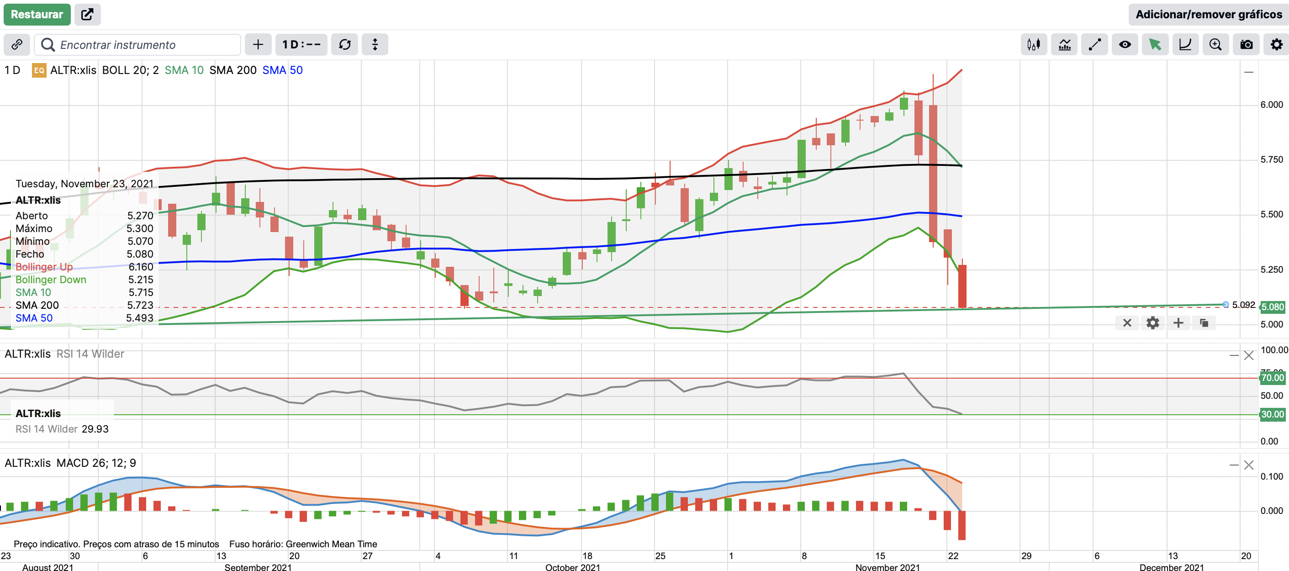Select the trendline drawing tool
This screenshot has height=571, width=1289.
tap(1094, 45)
